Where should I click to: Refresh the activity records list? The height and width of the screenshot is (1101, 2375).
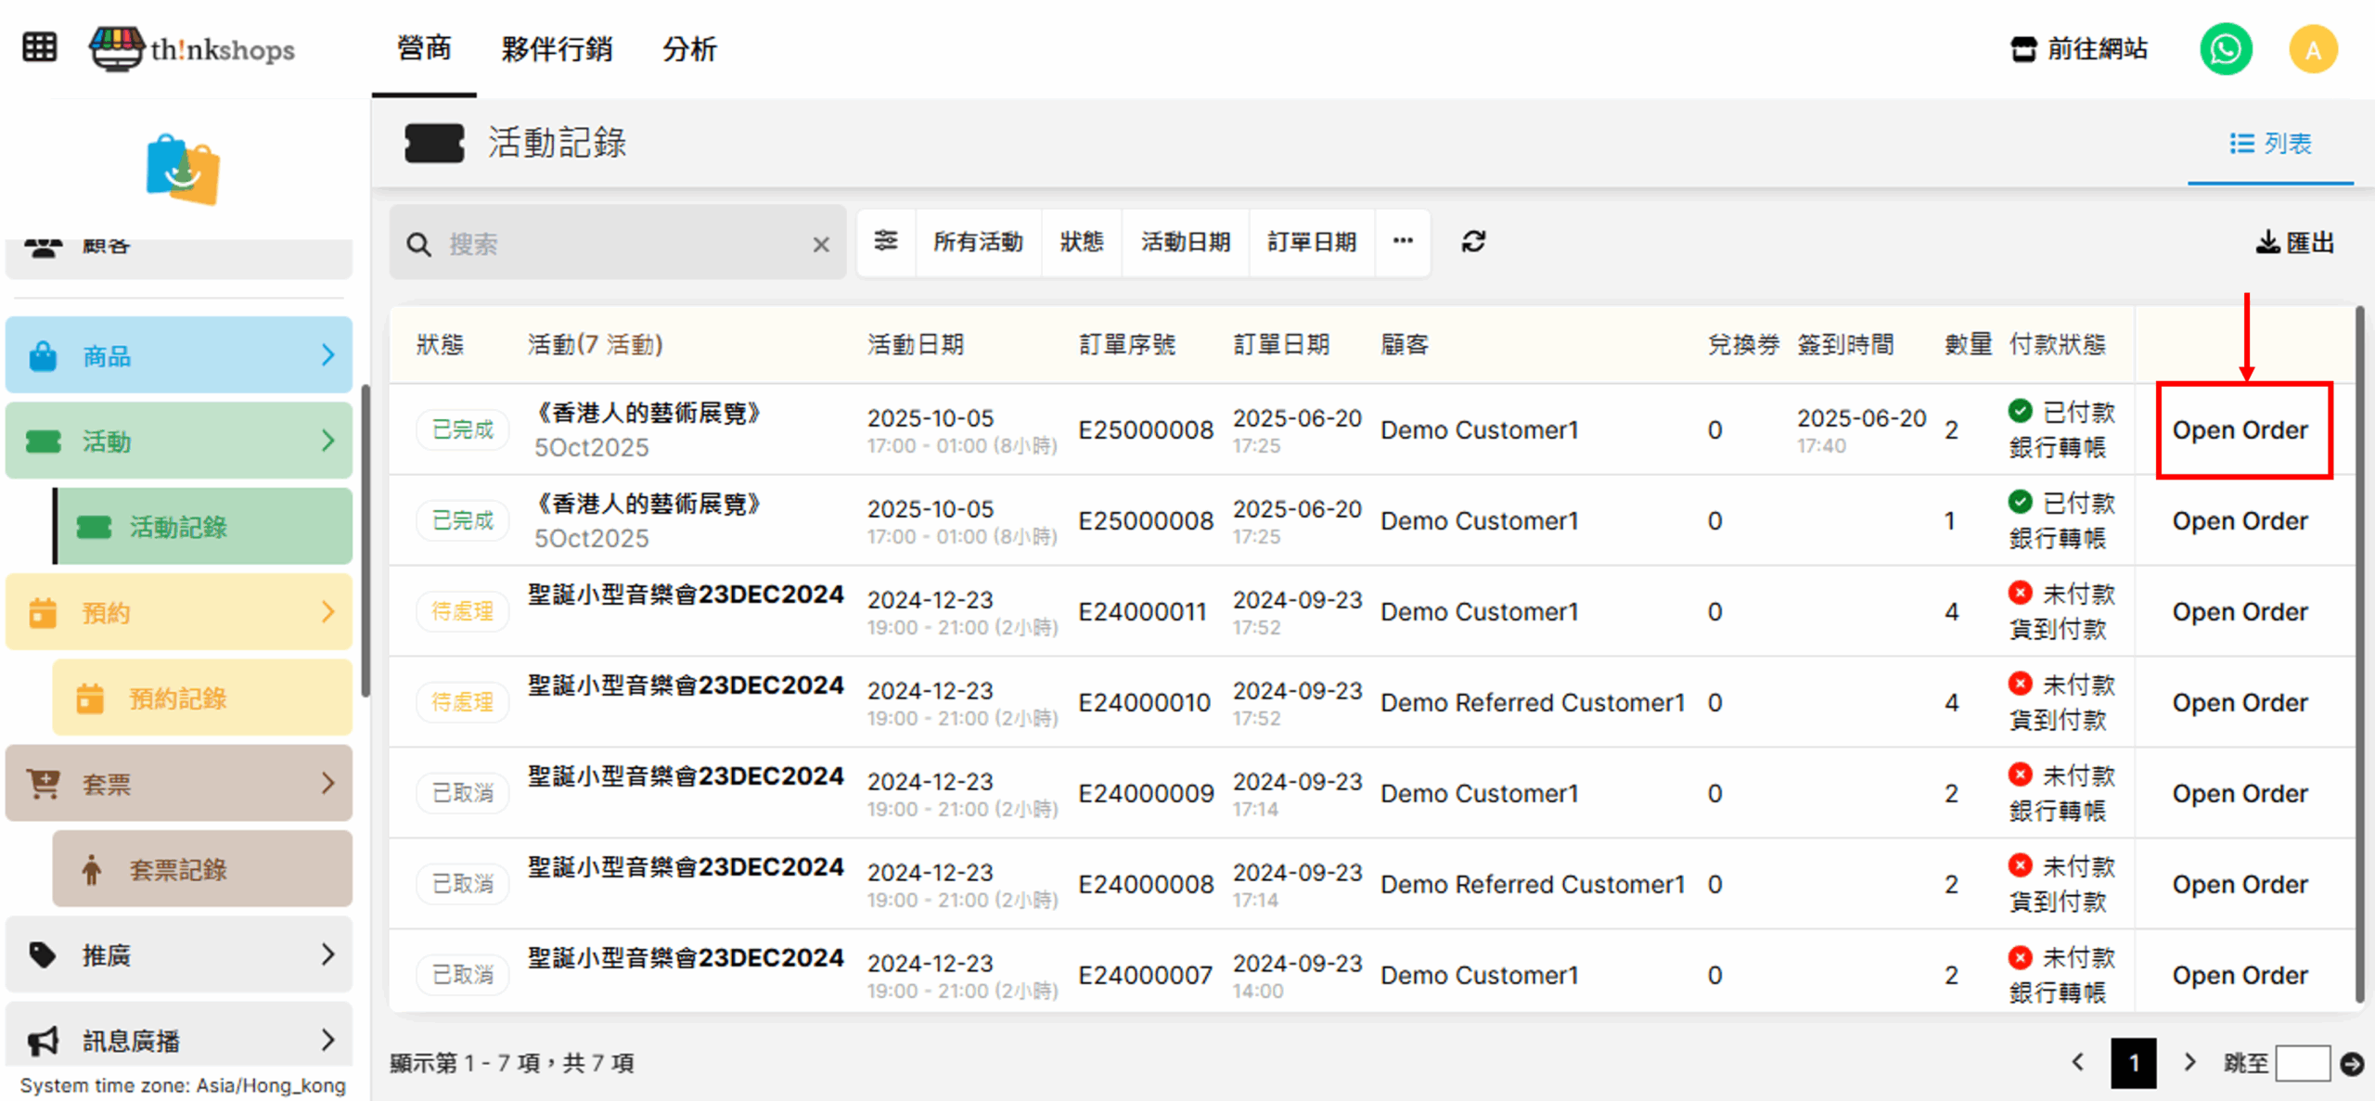point(1473,242)
